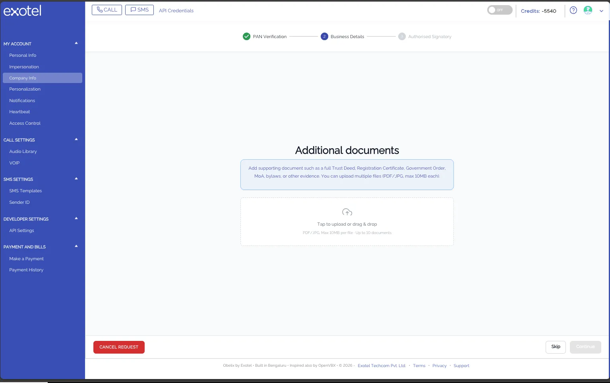Go to Impersonation page
Image resolution: width=610 pixels, height=383 pixels.
[24, 67]
